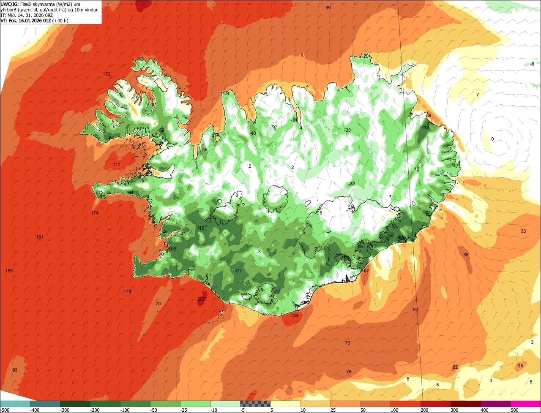Select the map value 161
The image size is (541, 413).
click(40, 237)
